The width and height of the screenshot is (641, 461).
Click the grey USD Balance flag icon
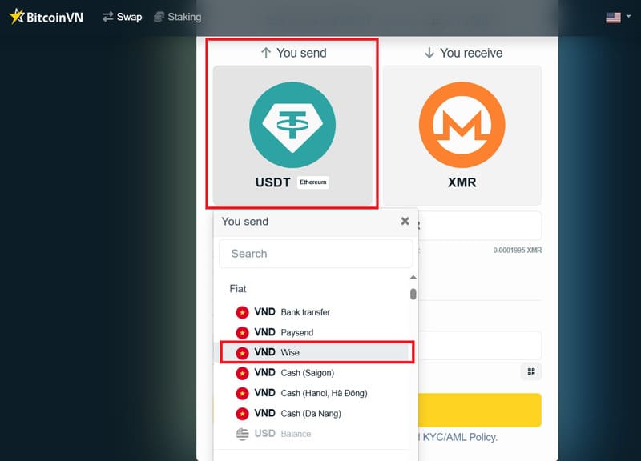tap(242, 434)
